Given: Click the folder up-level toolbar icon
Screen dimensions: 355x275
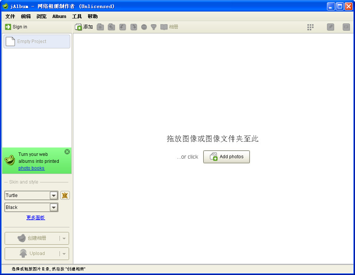Looking at the screenshot, I should coord(111,27).
